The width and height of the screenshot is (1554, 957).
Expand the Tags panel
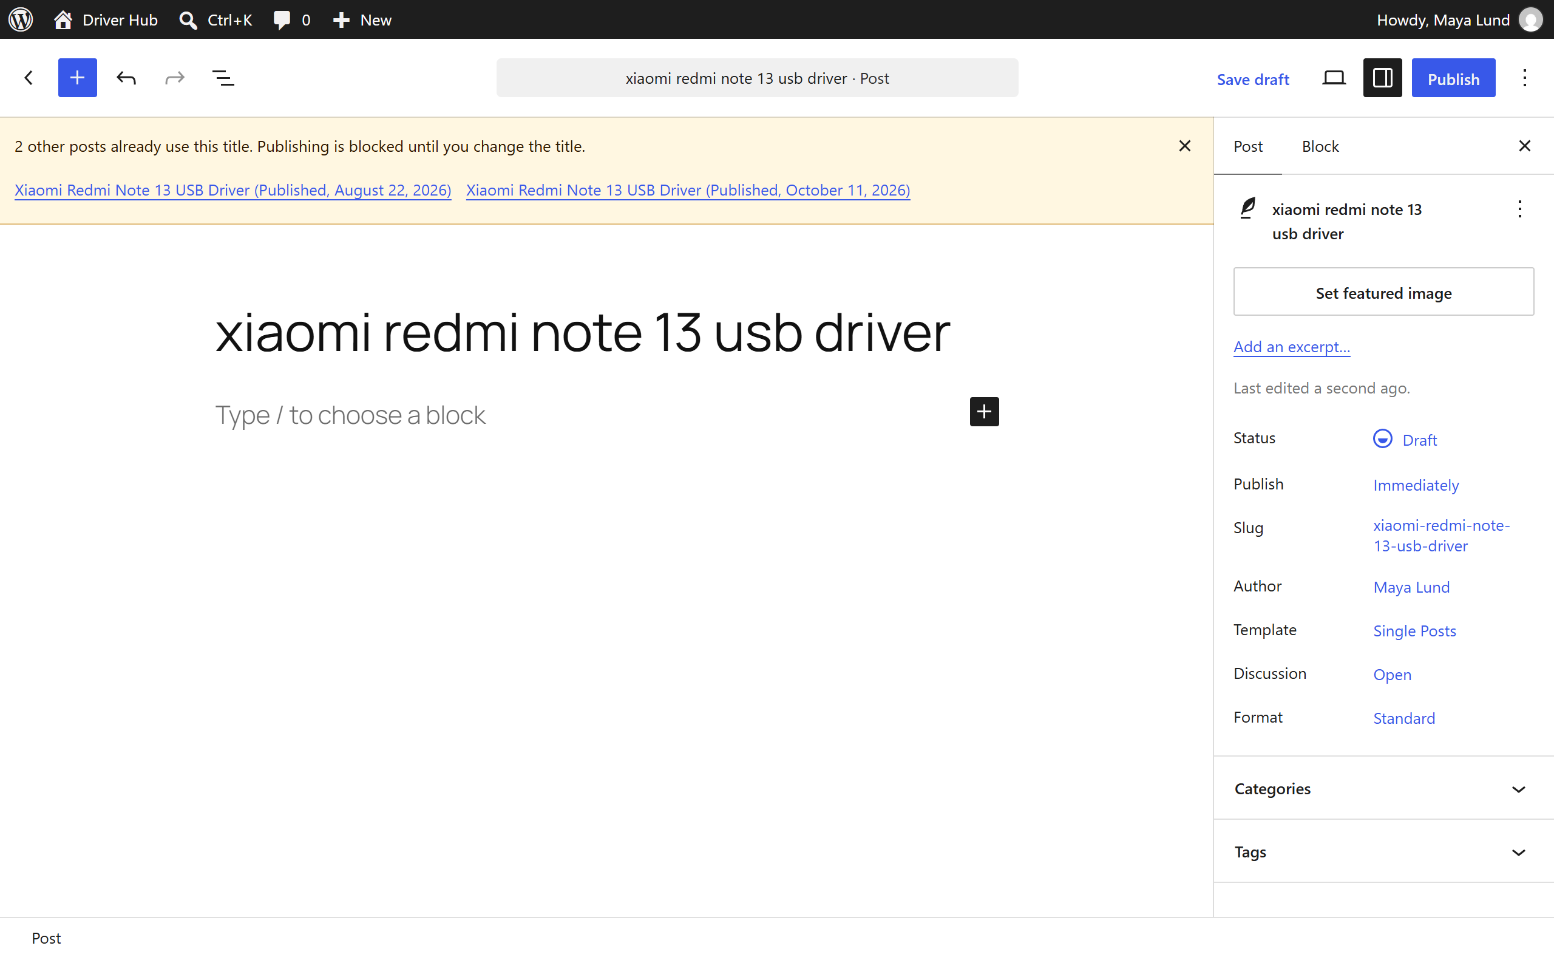1383,852
